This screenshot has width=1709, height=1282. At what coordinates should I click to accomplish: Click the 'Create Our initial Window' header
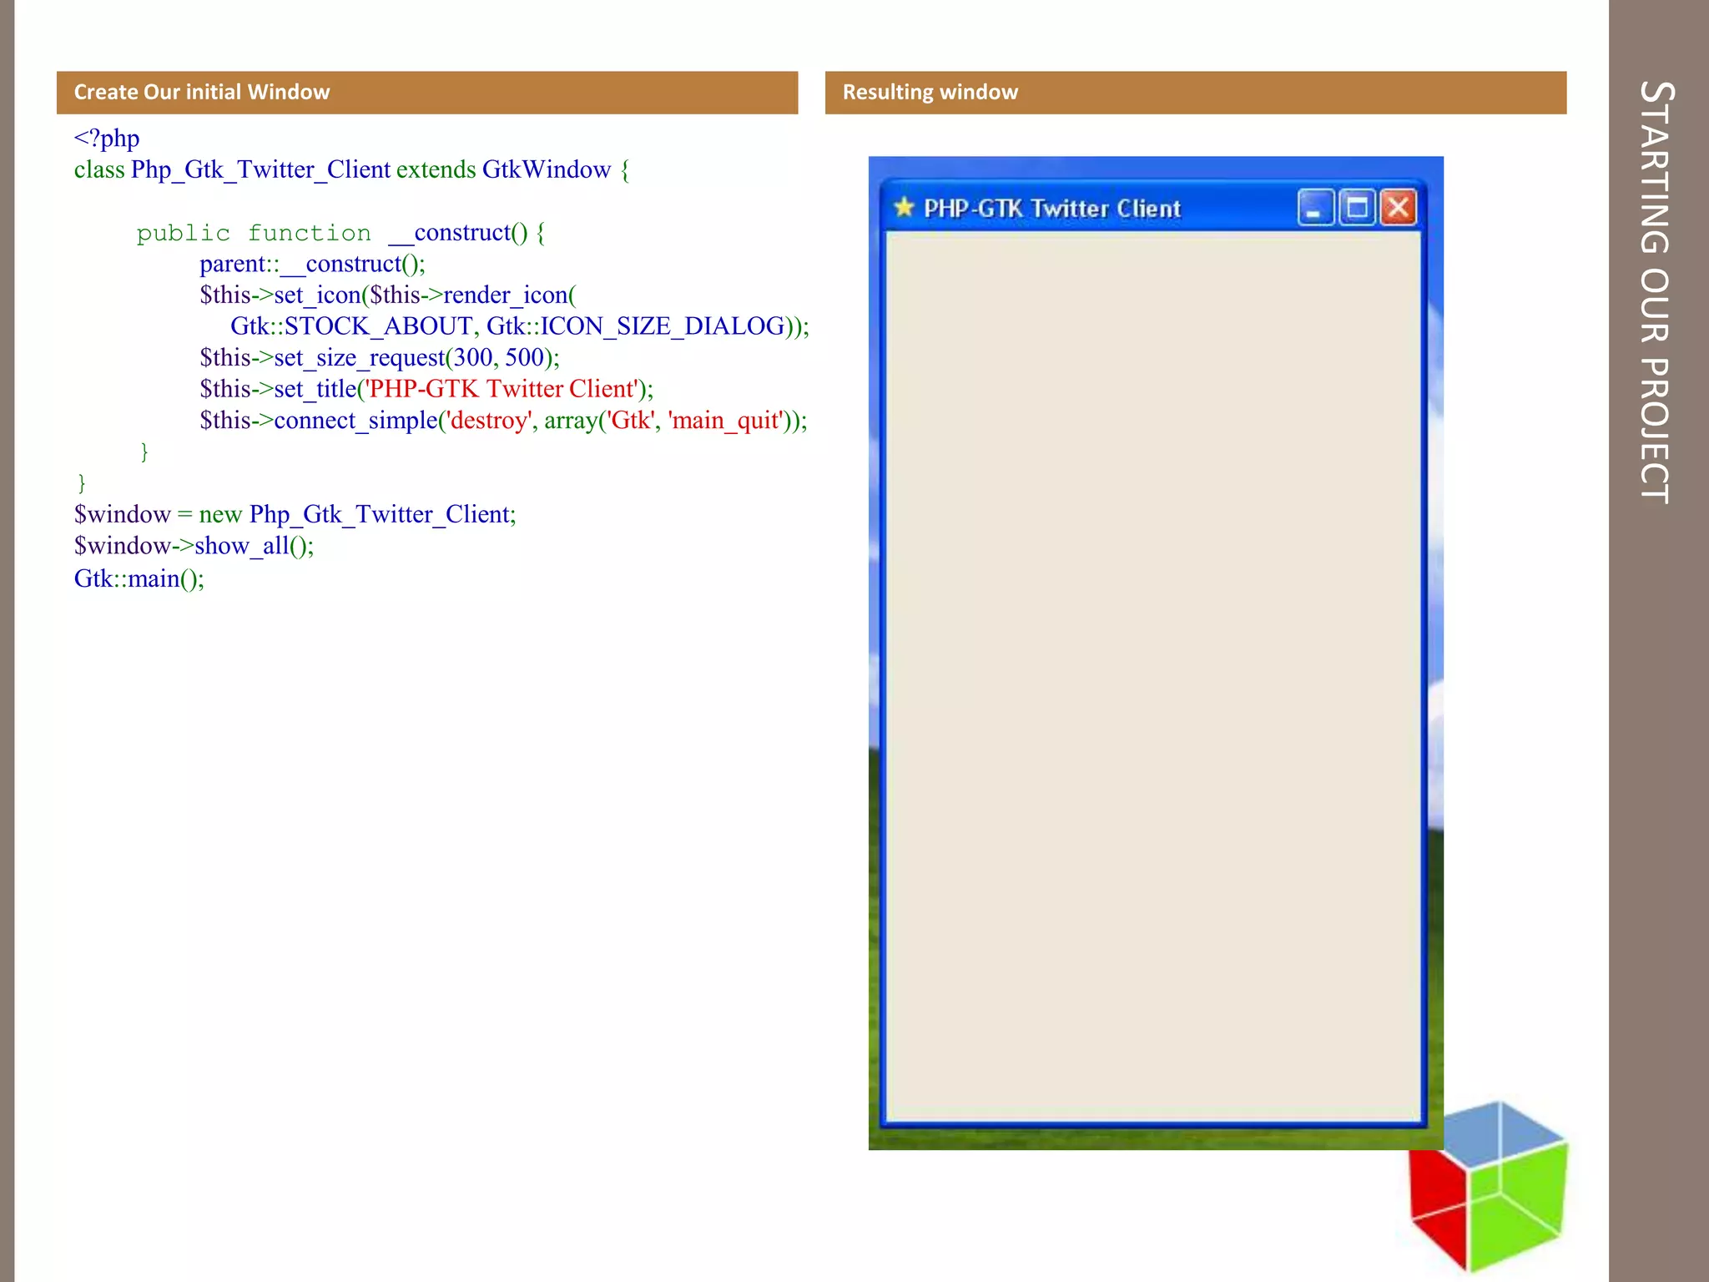coord(427,92)
